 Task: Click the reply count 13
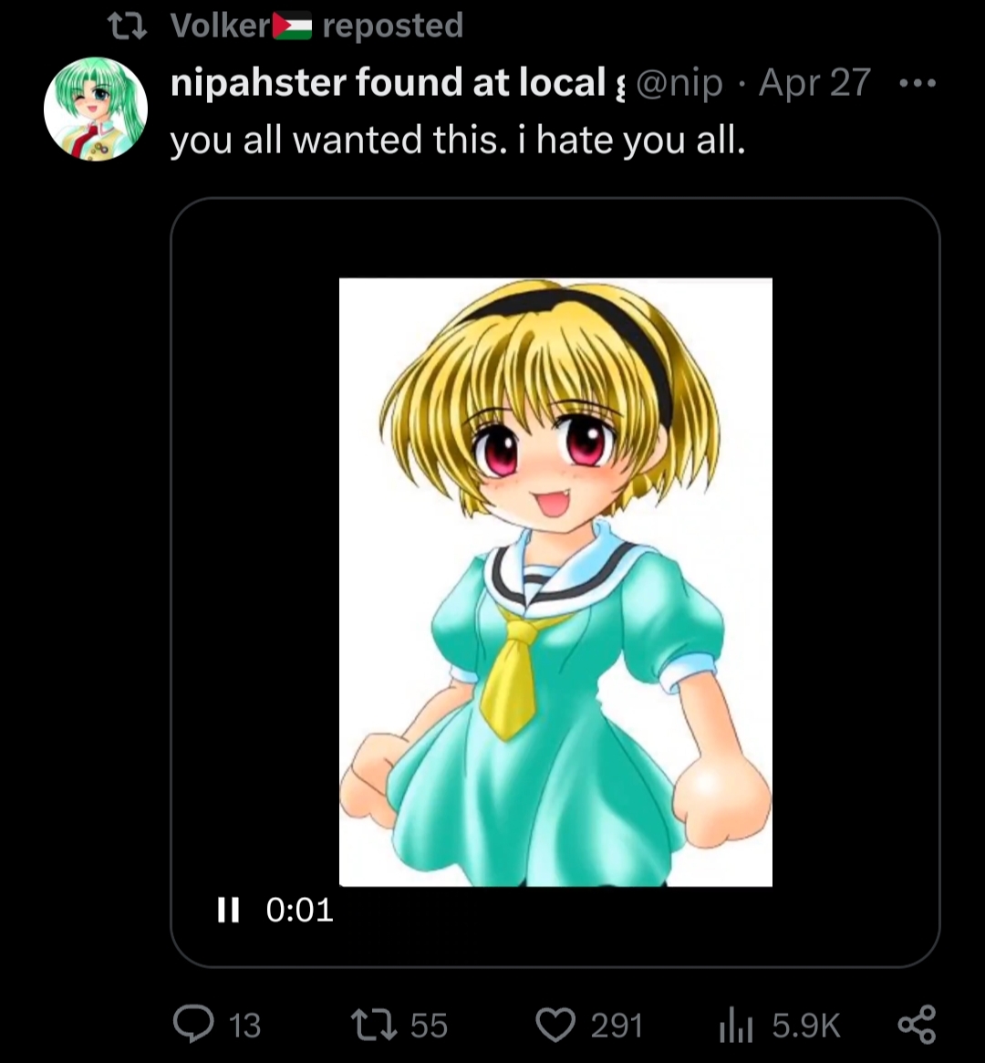244,1026
